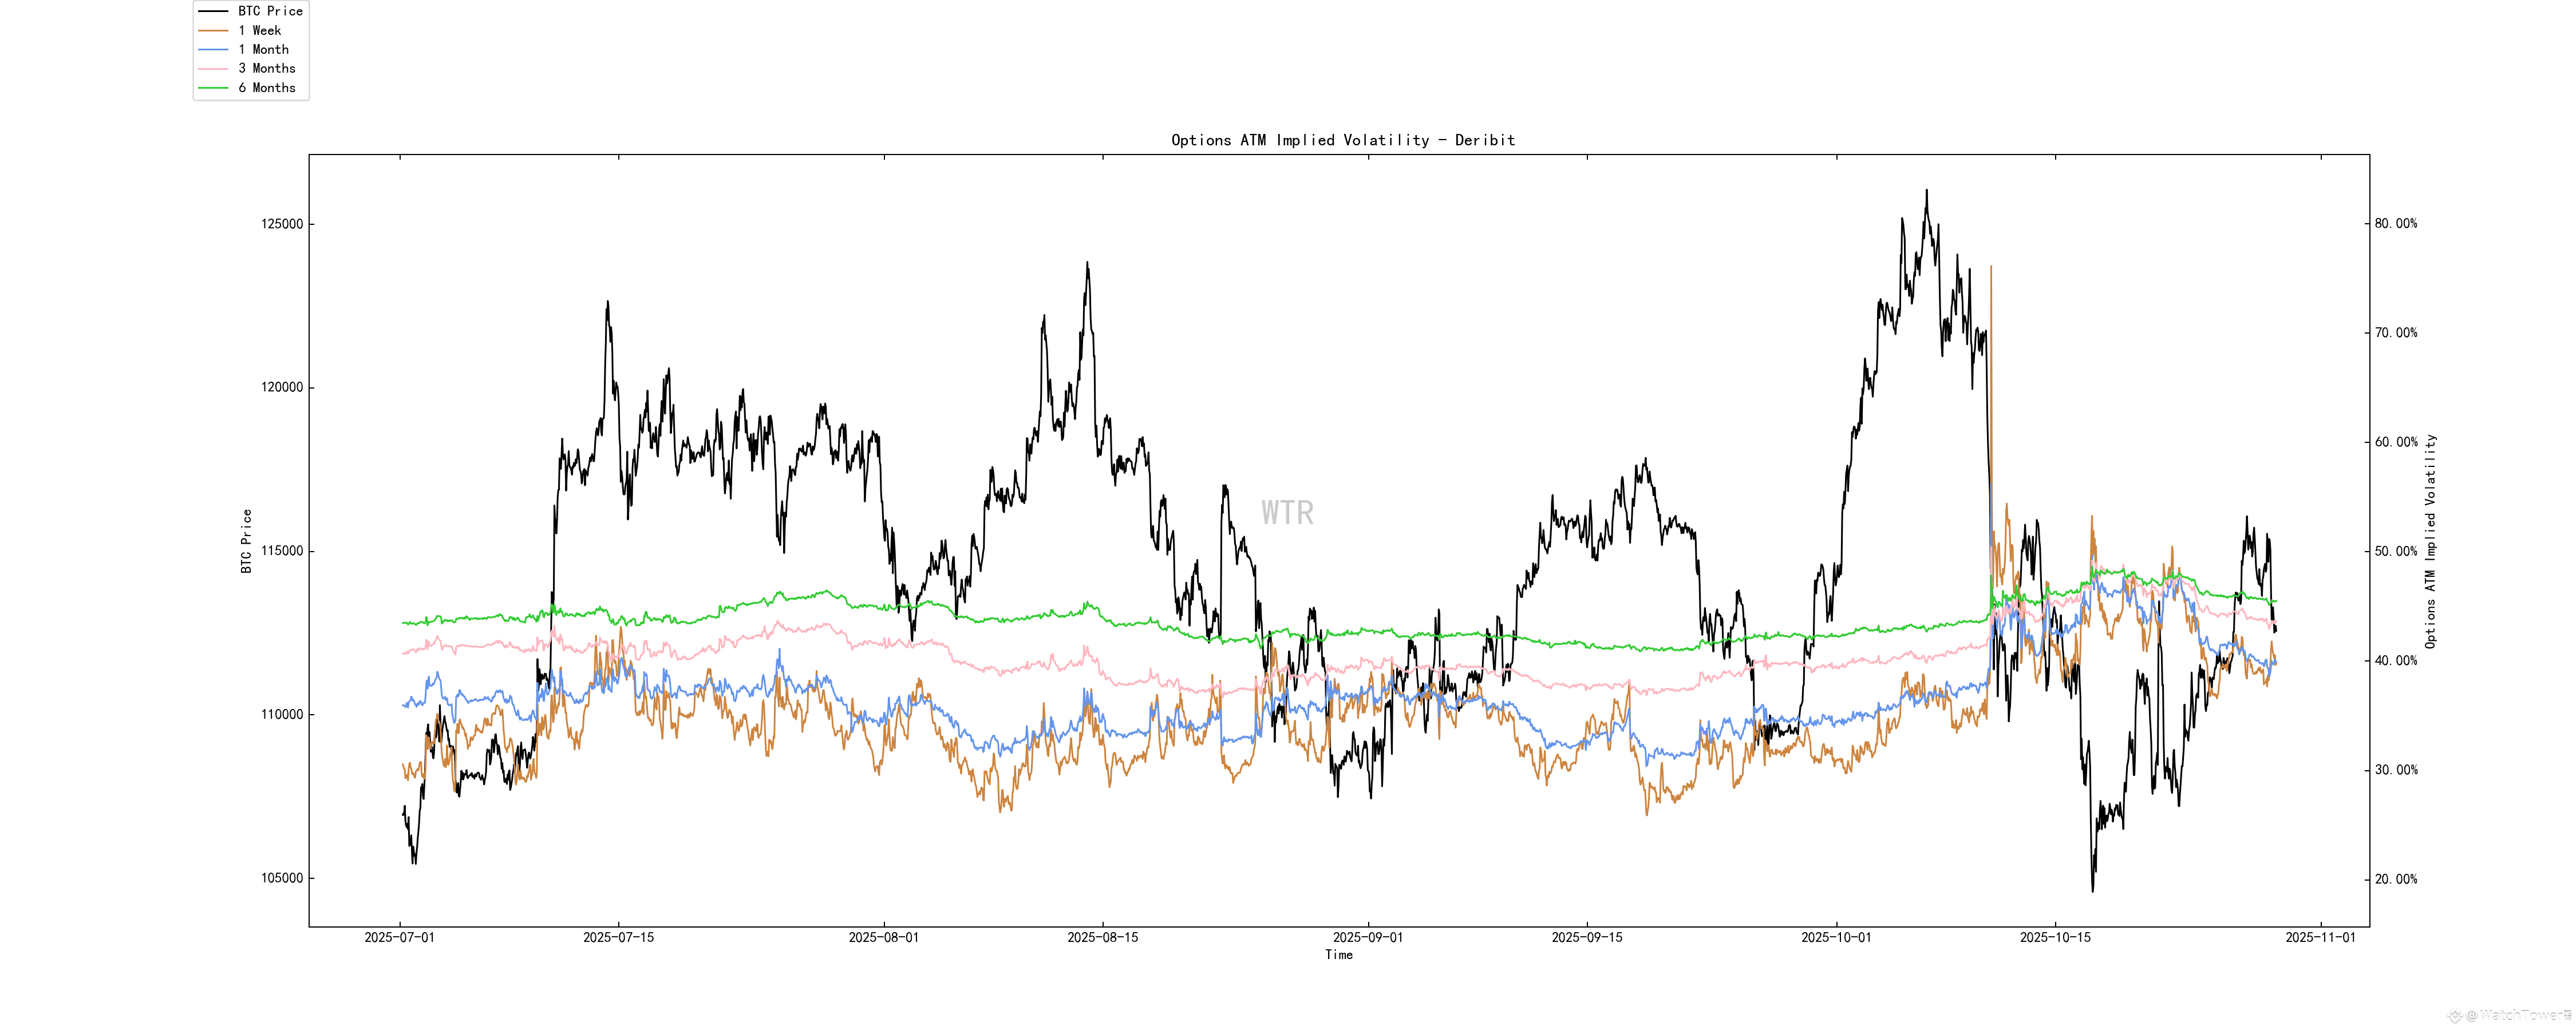The image size is (2576, 1030).
Task: Click the 1 Week legend label
Action: 259,30
